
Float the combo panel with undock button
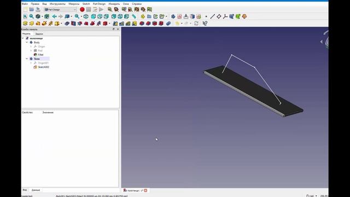pos(113,29)
